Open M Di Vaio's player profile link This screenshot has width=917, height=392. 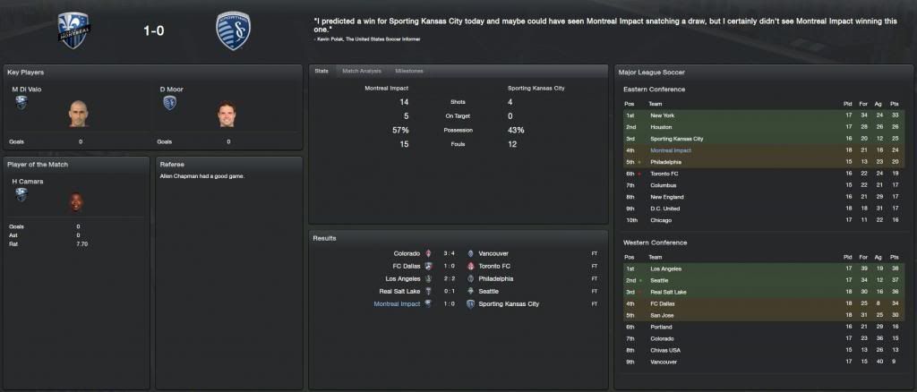pyautogui.click(x=29, y=89)
